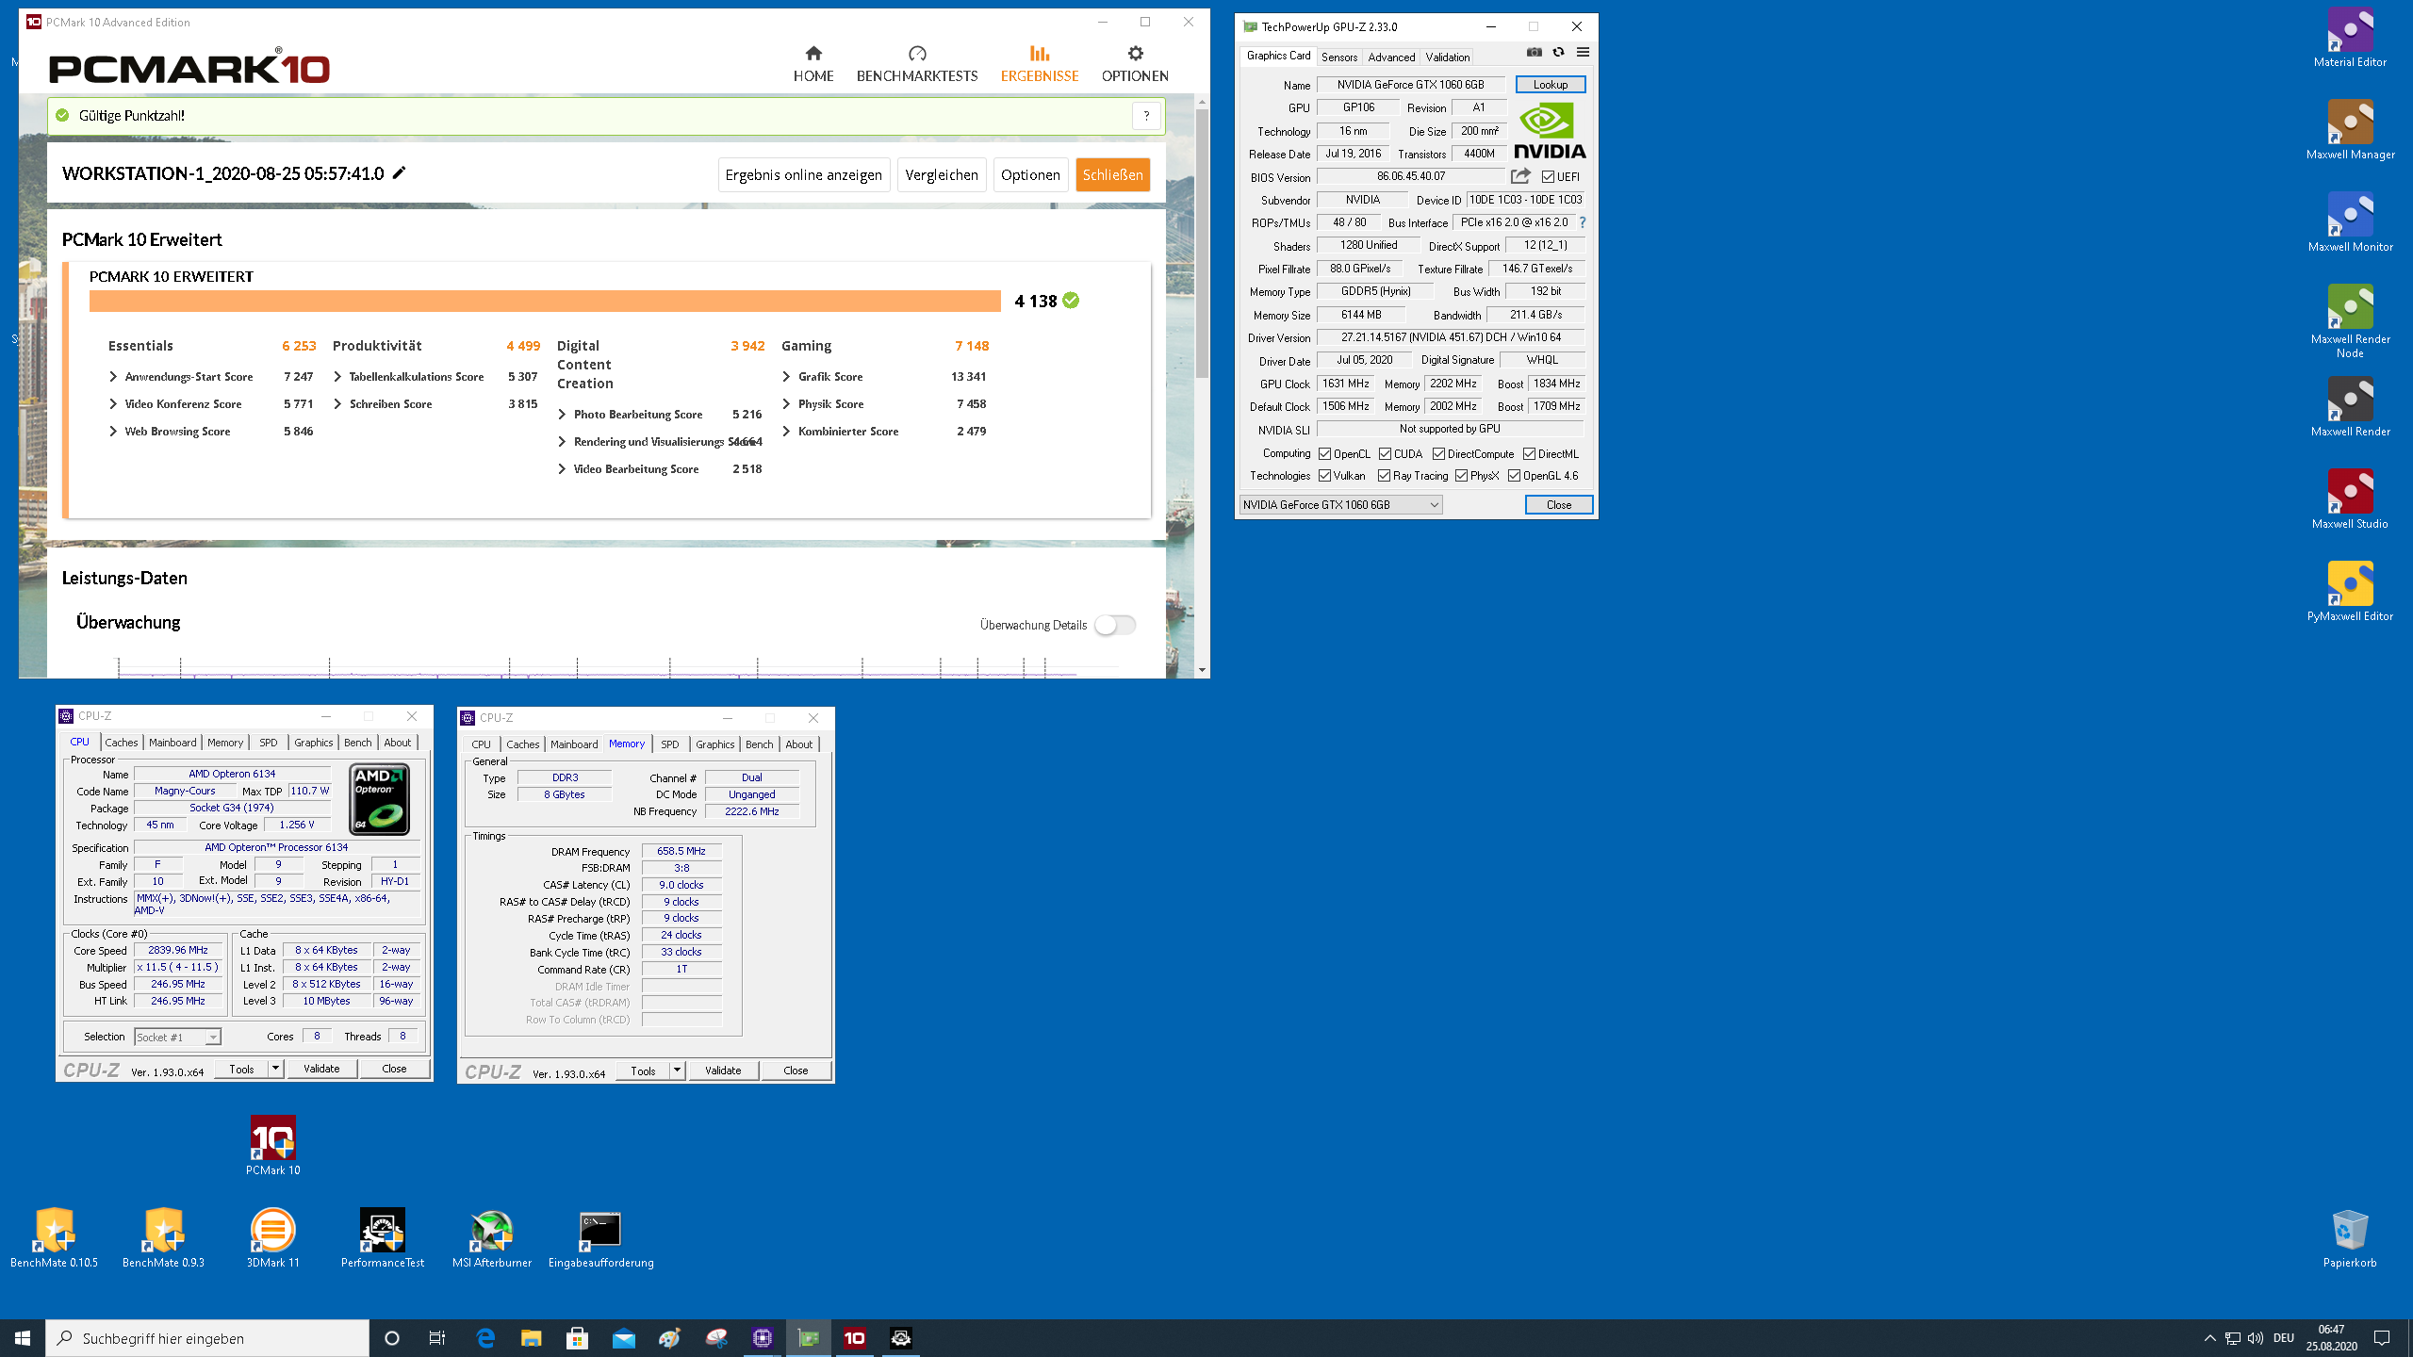Open File Explorer from taskbar
The width and height of the screenshot is (2413, 1357).
coord(532,1338)
